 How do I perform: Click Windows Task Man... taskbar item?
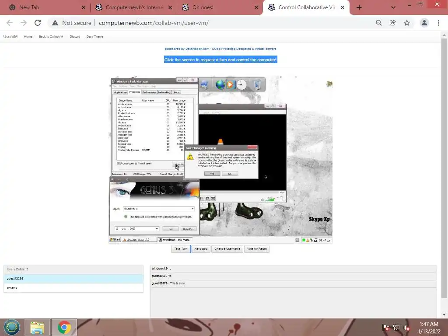[x=175, y=240]
